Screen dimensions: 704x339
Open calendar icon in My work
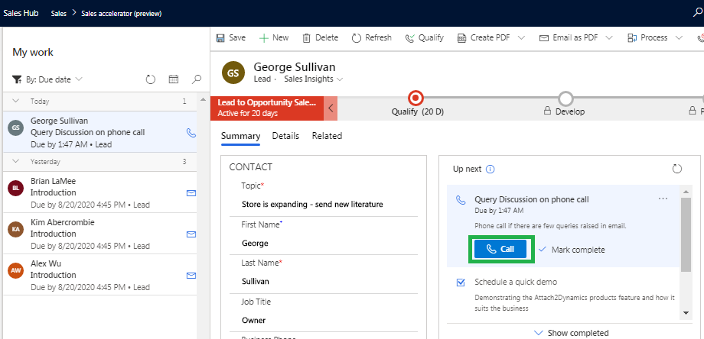pos(173,79)
